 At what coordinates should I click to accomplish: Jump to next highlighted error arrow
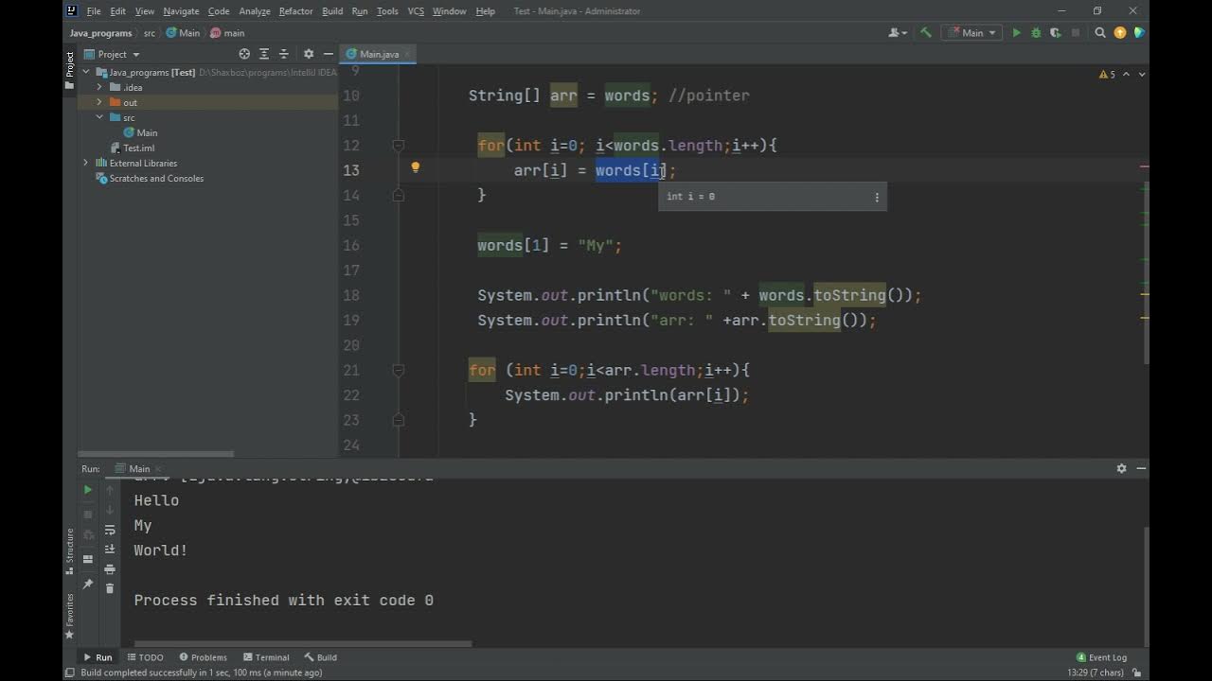coord(1142,74)
